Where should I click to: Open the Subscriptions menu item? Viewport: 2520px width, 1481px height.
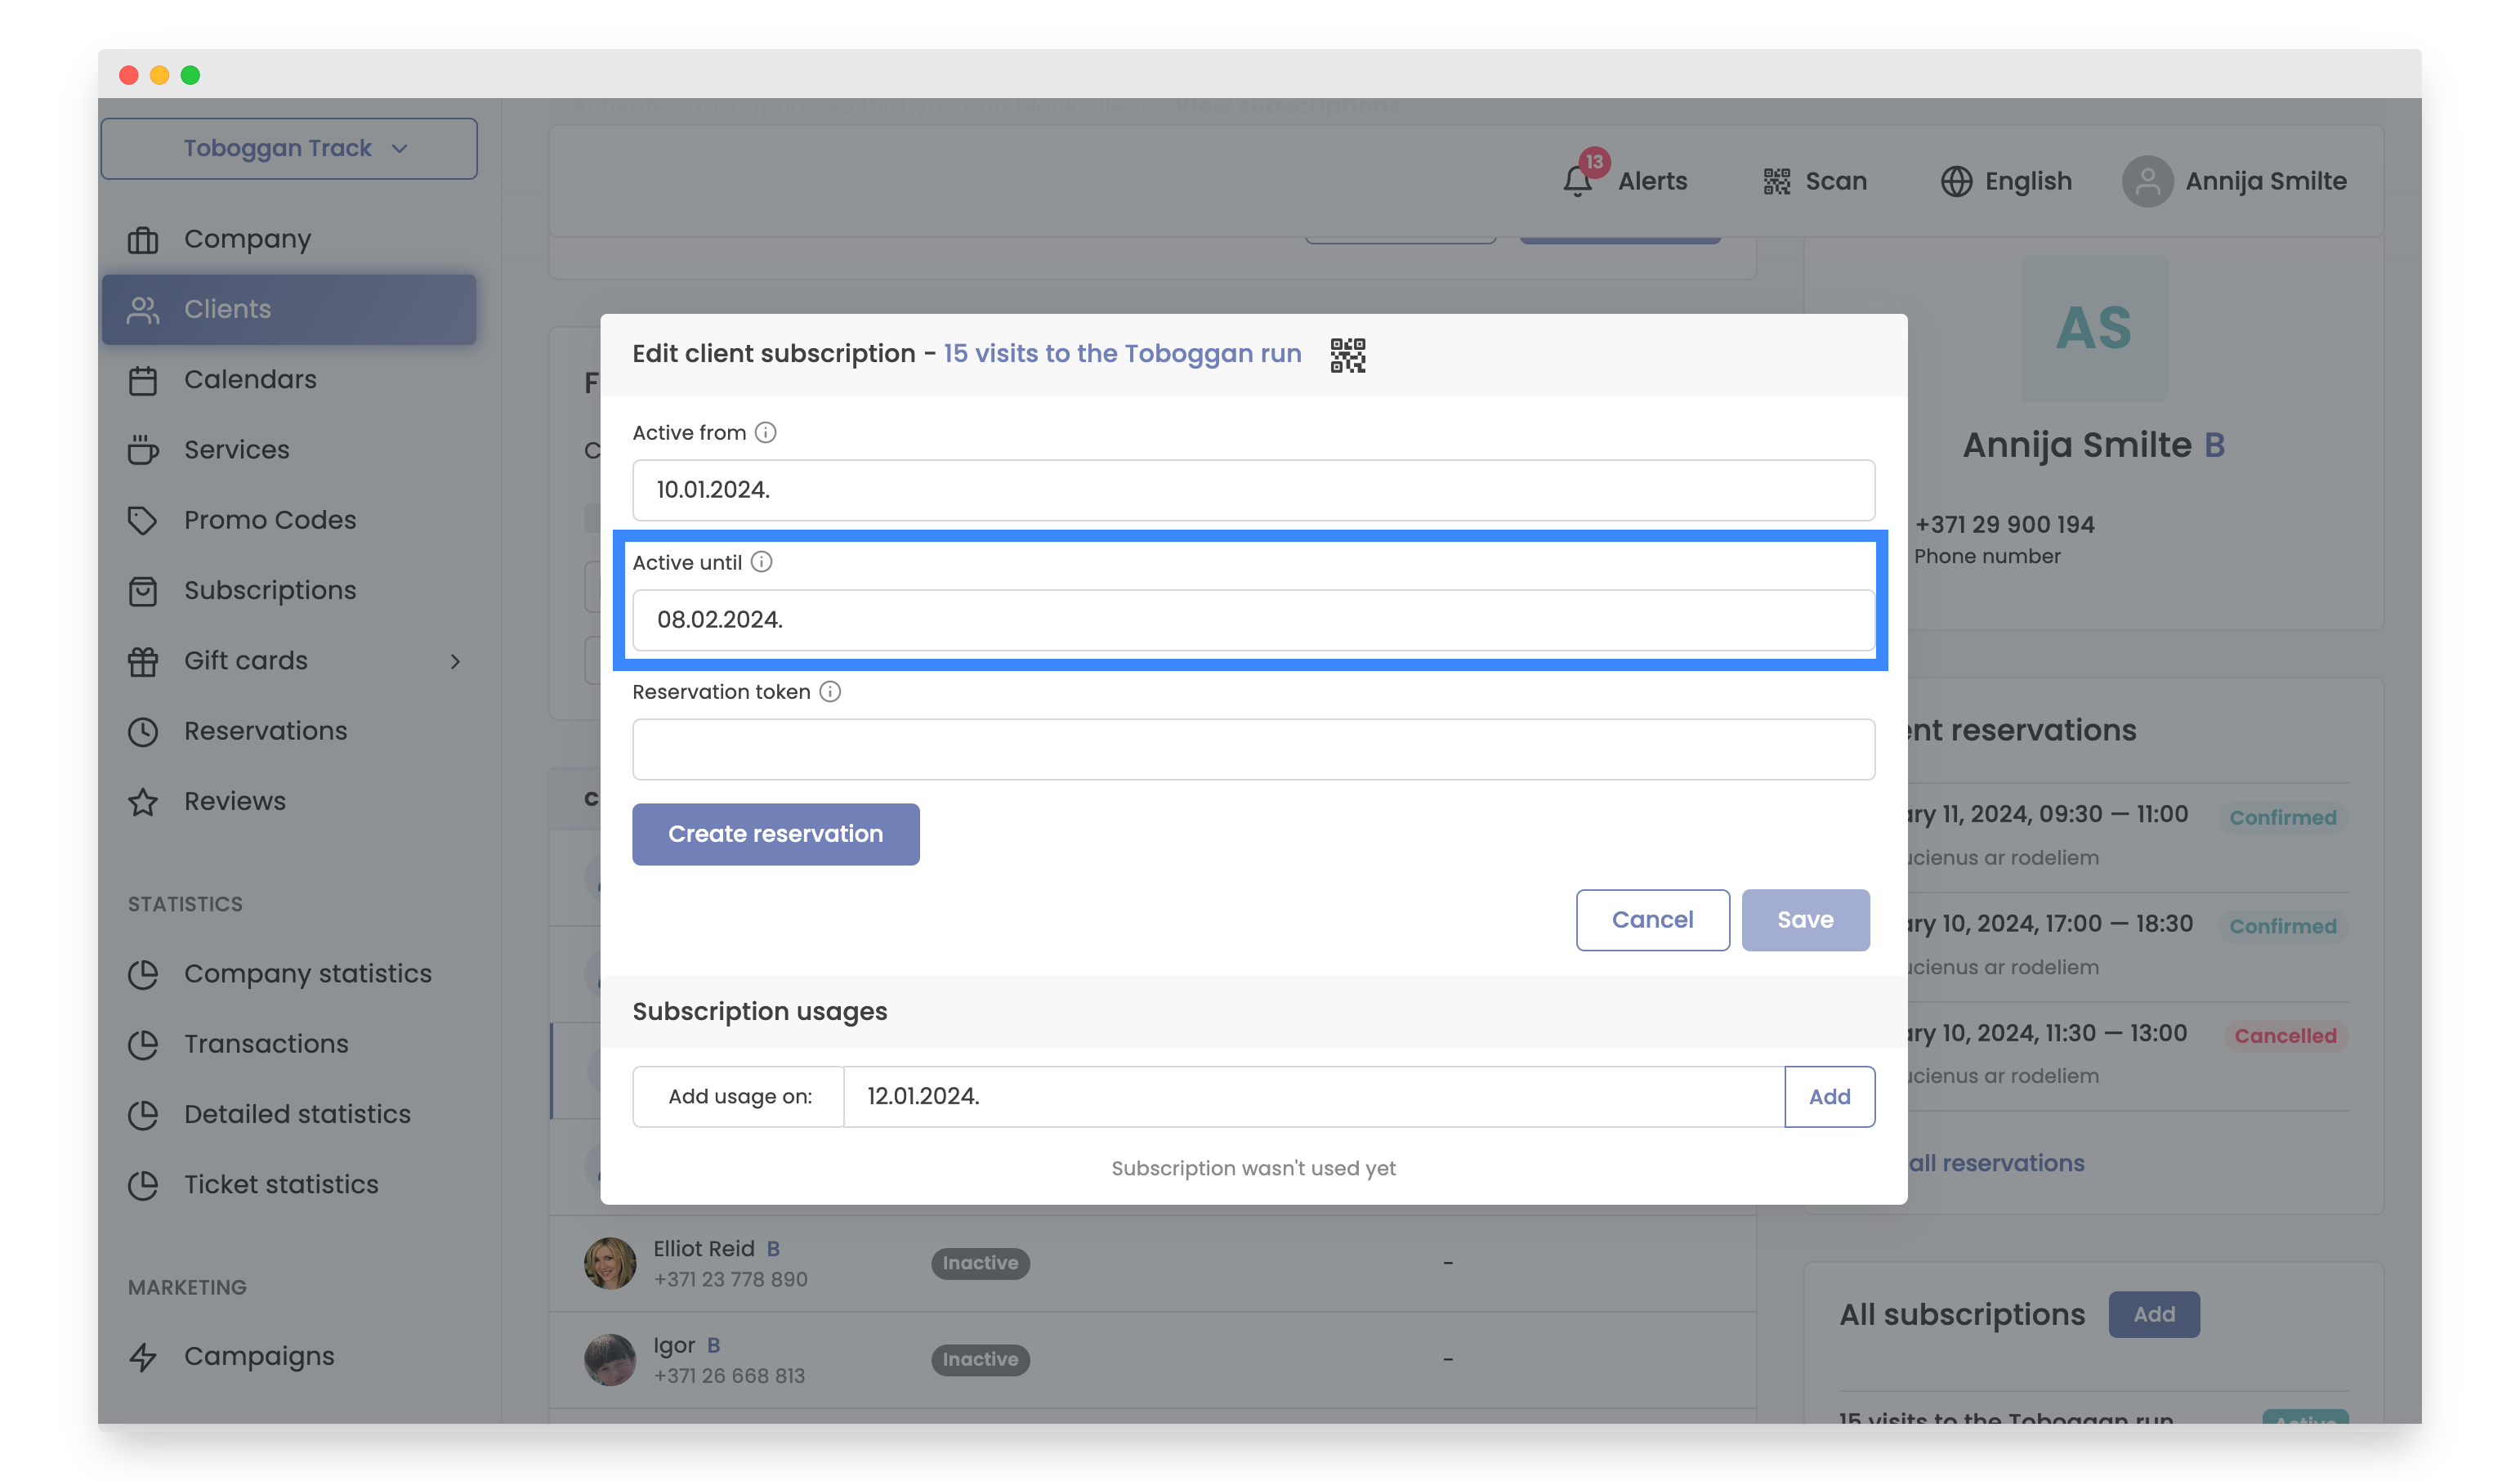click(269, 590)
